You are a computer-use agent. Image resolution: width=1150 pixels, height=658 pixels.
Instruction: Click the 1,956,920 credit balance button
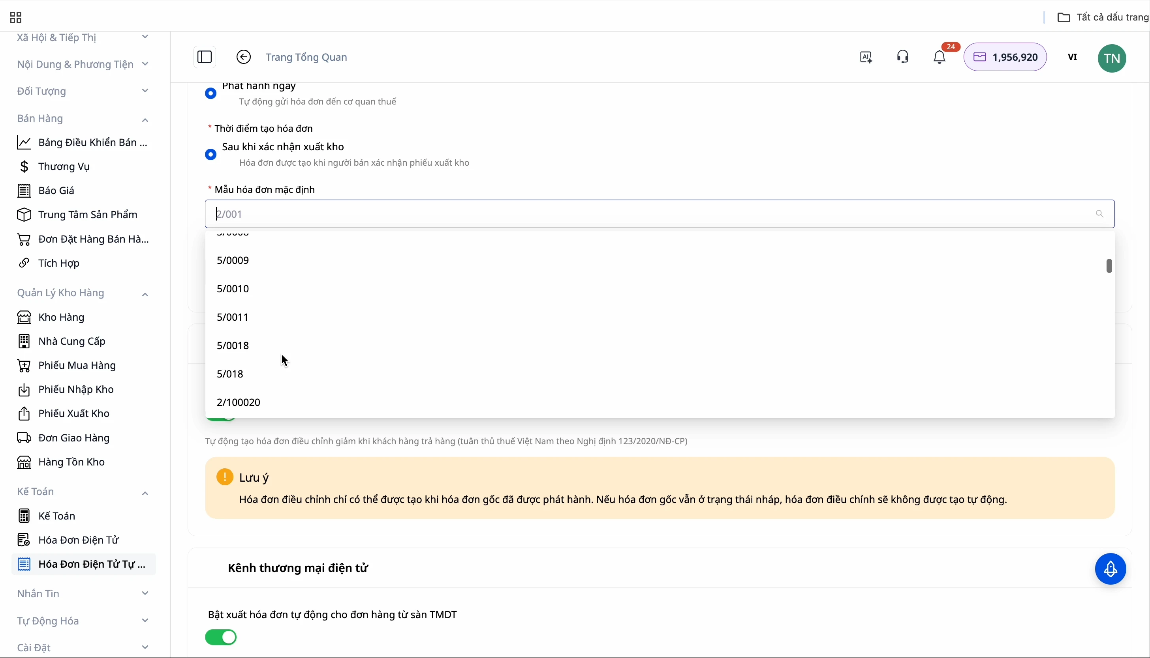click(1005, 57)
